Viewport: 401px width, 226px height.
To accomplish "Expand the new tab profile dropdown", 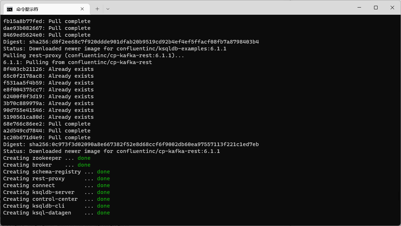I will (108, 9).
